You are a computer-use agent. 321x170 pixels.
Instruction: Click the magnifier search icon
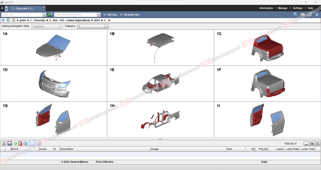295,14
